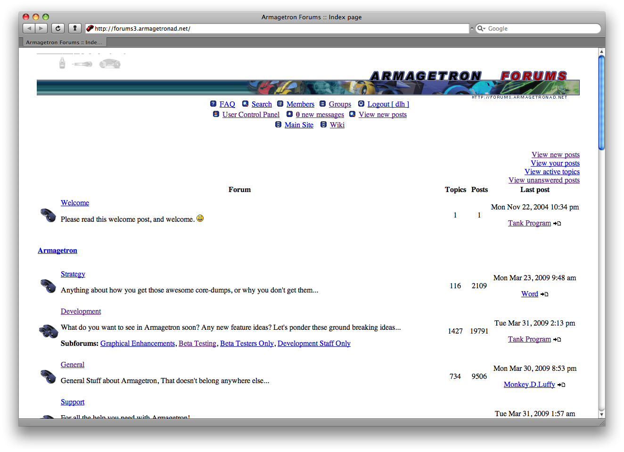The width and height of the screenshot is (624, 452).
Task: Select the Armagetron Forums browser tab
Action: (x=64, y=42)
